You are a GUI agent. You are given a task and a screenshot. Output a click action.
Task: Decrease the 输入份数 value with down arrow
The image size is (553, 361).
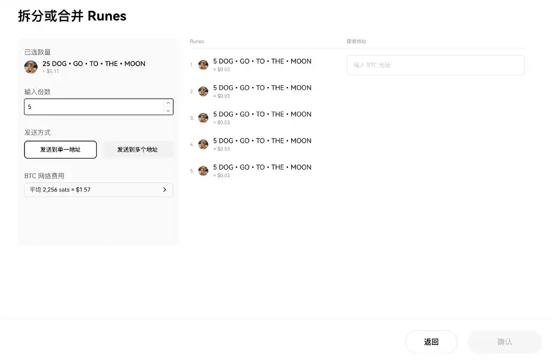click(x=168, y=111)
